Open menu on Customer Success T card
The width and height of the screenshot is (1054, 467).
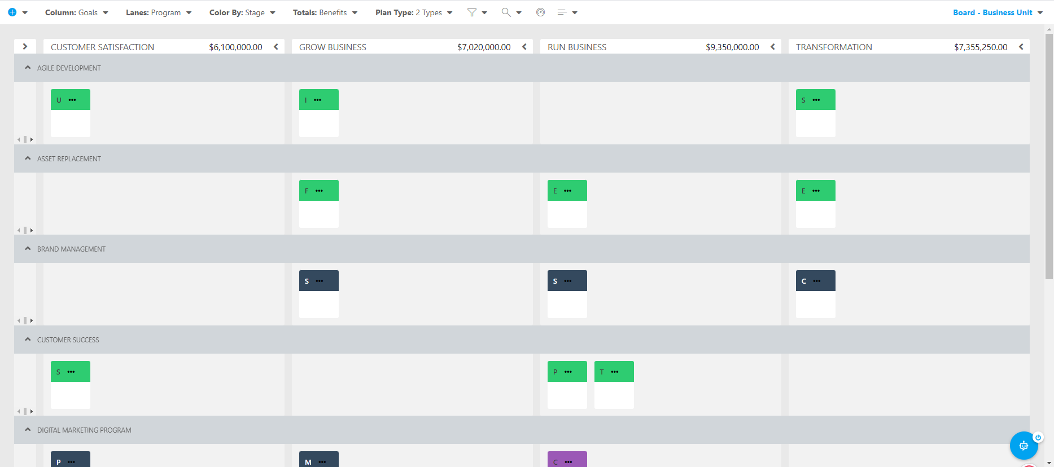tap(615, 372)
